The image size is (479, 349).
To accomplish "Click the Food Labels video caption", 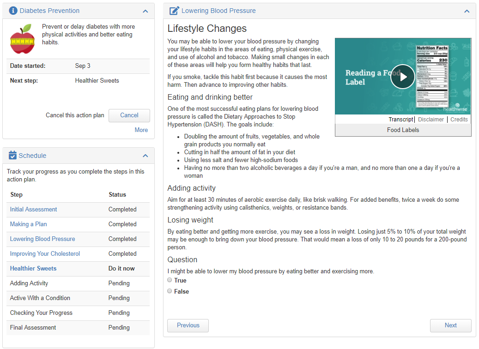I will tap(403, 130).
